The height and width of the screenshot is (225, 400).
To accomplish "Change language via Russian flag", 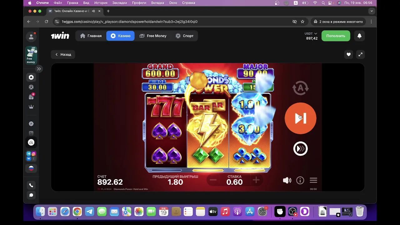I will [31, 168].
